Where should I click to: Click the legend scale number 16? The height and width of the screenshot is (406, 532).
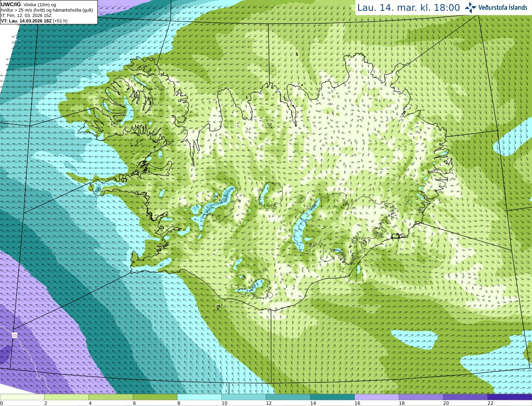[x=357, y=403]
